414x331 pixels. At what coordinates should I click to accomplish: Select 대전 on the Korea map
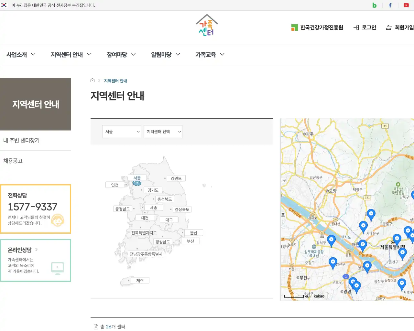(x=145, y=218)
